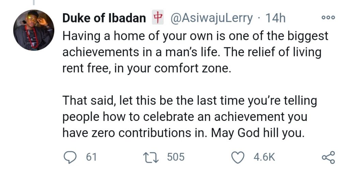This screenshot has height=171, width=349.
Task: Click the thread connector line above the avatar
Action: tap(33, 3)
